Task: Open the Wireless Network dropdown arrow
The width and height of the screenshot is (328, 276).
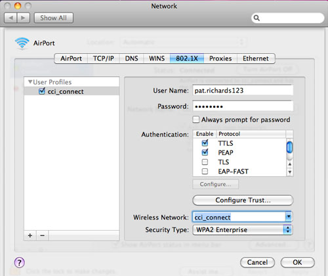Action: [x=289, y=217]
